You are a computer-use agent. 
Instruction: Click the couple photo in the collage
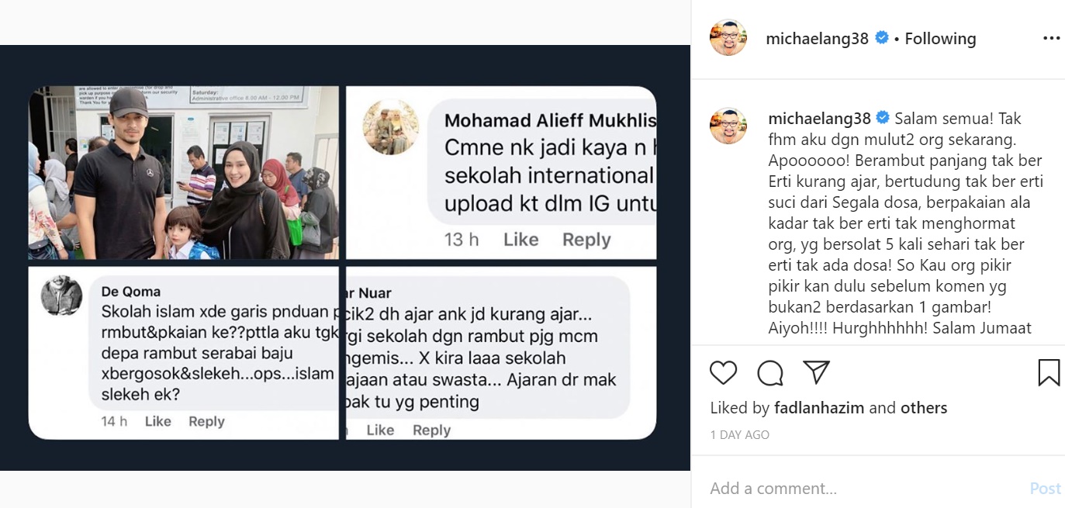pyautogui.click(x=184, y=172)
